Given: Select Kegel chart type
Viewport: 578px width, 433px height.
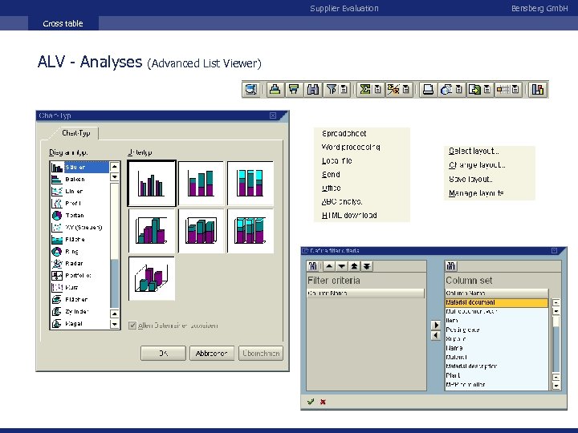Looking at the screenshot, I should [x=79, y=324].
